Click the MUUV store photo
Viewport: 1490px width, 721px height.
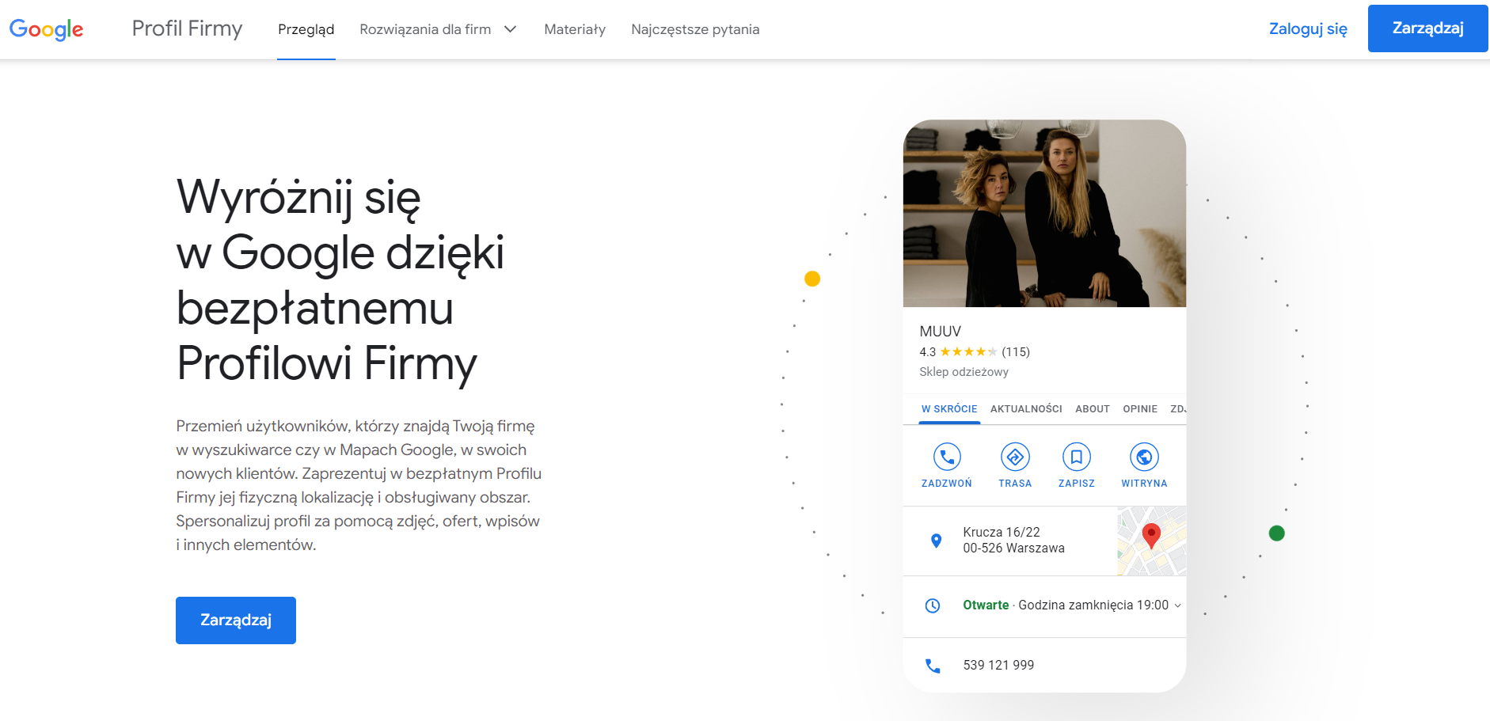(1044, 214)
